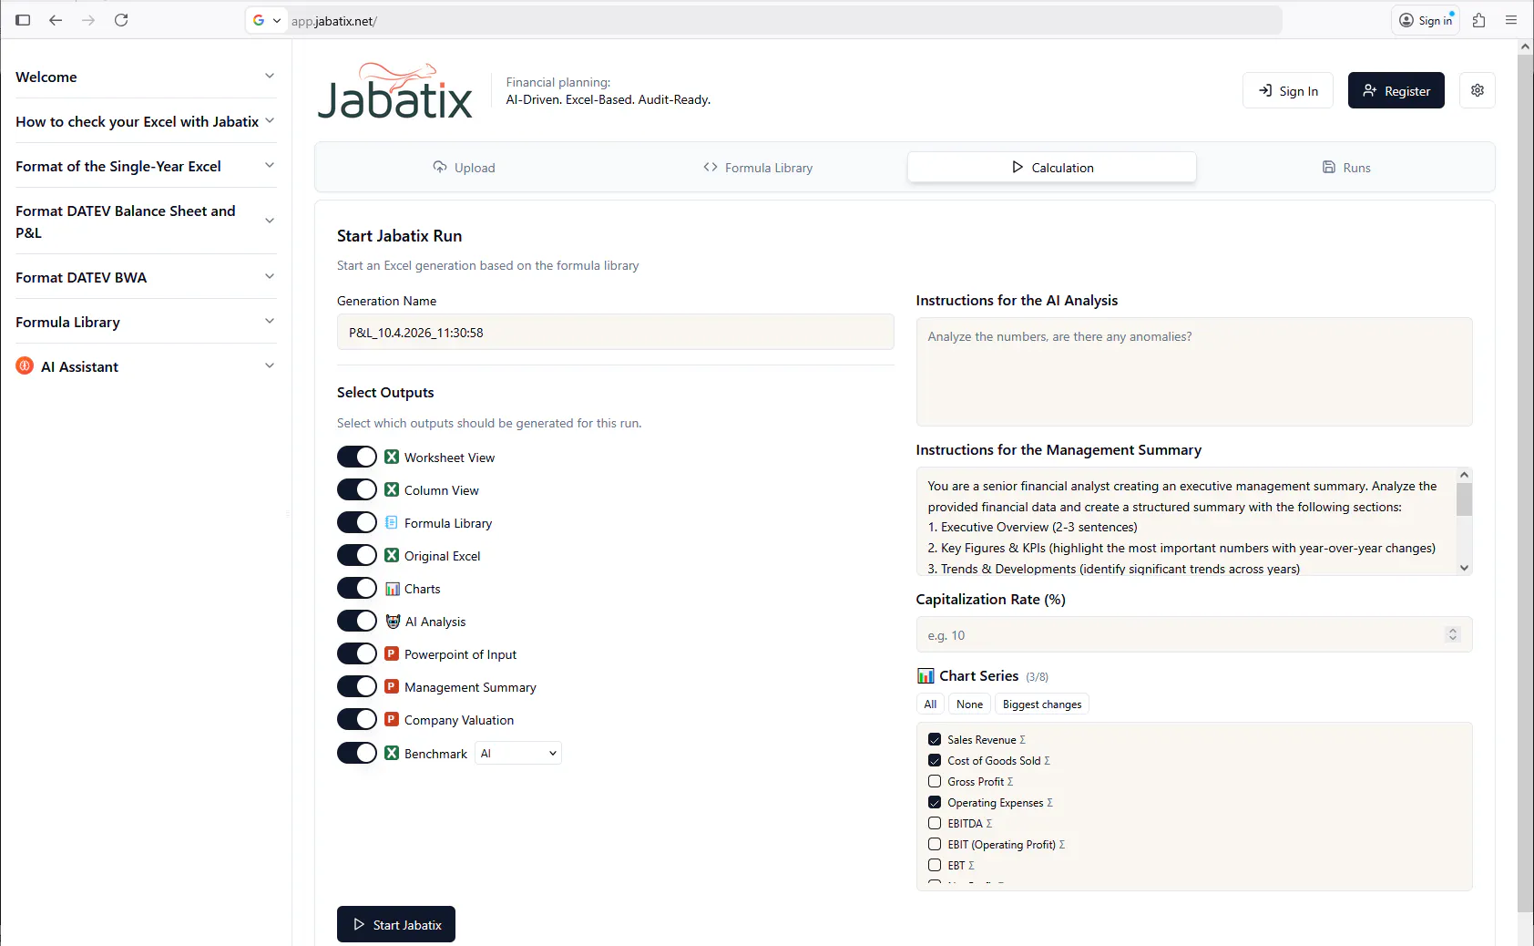Click the Generation Name input field

point(616,332)
